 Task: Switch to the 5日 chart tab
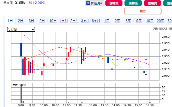(42, 21)
